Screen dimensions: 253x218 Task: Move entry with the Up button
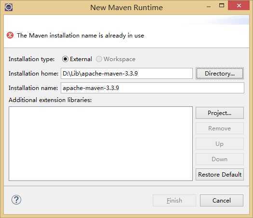coord(220,144)
